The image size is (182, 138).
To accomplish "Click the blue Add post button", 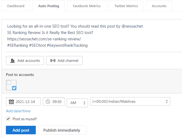I will click(21, 130).
